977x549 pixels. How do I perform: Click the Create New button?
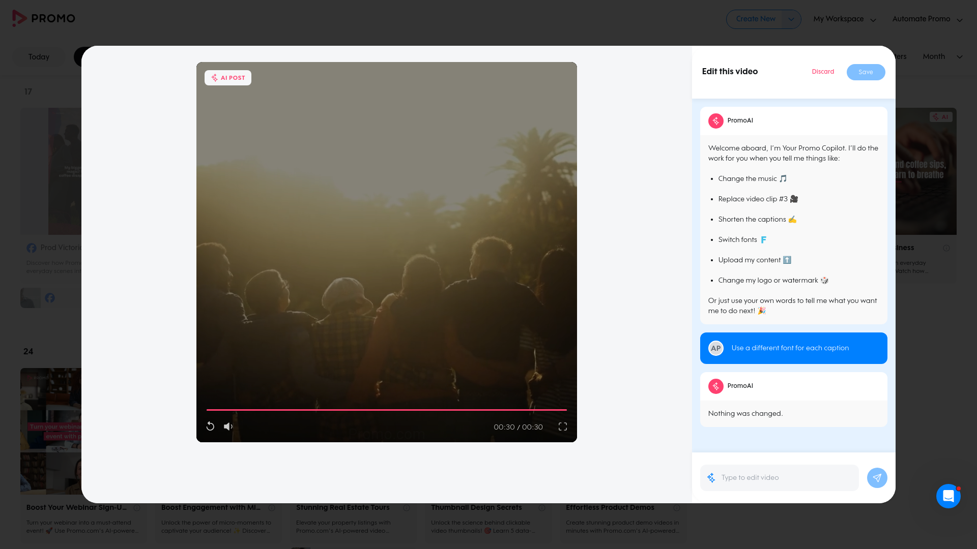755,19
